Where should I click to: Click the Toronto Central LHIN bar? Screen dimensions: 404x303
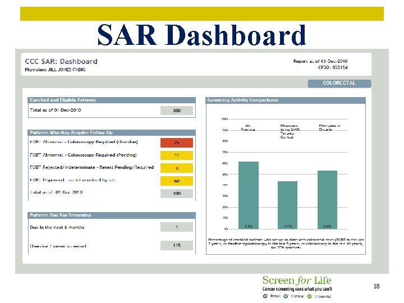click(x=287, y=205)
